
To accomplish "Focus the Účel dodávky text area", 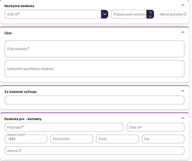I will [x=94, y=49].
